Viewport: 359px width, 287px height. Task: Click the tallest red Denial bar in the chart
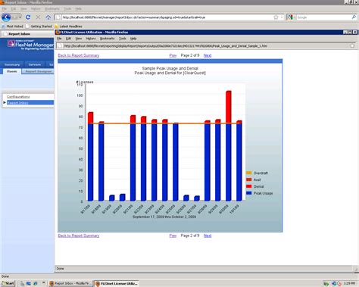[229, 107]
